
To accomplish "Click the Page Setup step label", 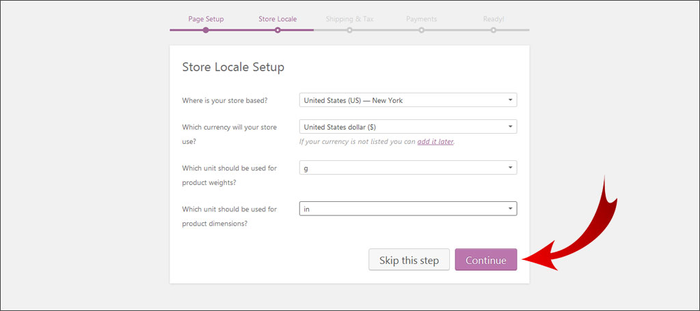I will coord(206,19).
